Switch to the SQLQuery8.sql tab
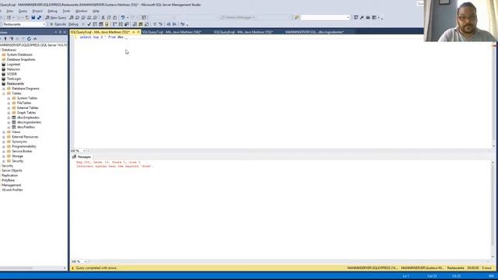Viewport: 498px width, 280px height. click(244, 32)
